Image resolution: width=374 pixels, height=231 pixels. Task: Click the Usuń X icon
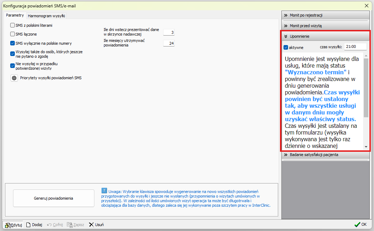coord(91,225)
